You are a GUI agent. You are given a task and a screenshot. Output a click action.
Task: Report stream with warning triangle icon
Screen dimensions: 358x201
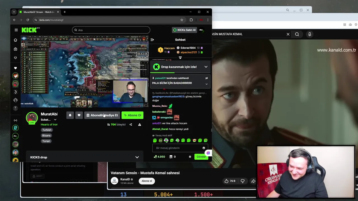pyautogui.click(x=140, y=125)
